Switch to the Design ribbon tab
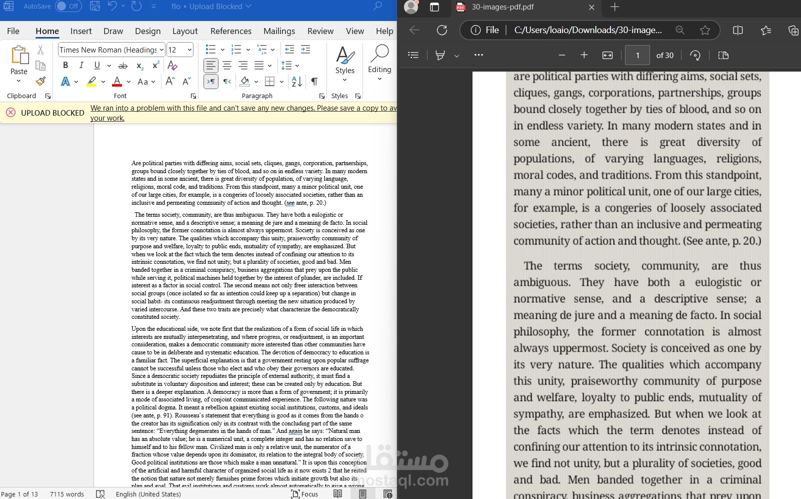Screen dimensions: 801x499 [x=148, y=31]
